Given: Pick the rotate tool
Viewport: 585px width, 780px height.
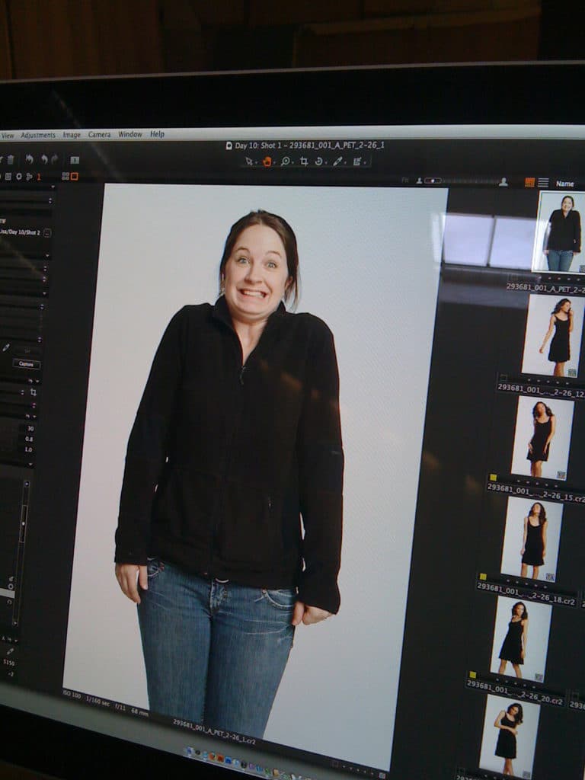Looking at the screenshot, I should 319,161.
